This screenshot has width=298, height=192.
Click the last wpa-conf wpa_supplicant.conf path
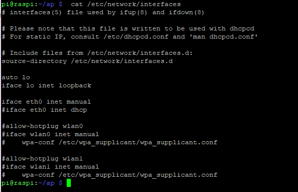(138, 175)
